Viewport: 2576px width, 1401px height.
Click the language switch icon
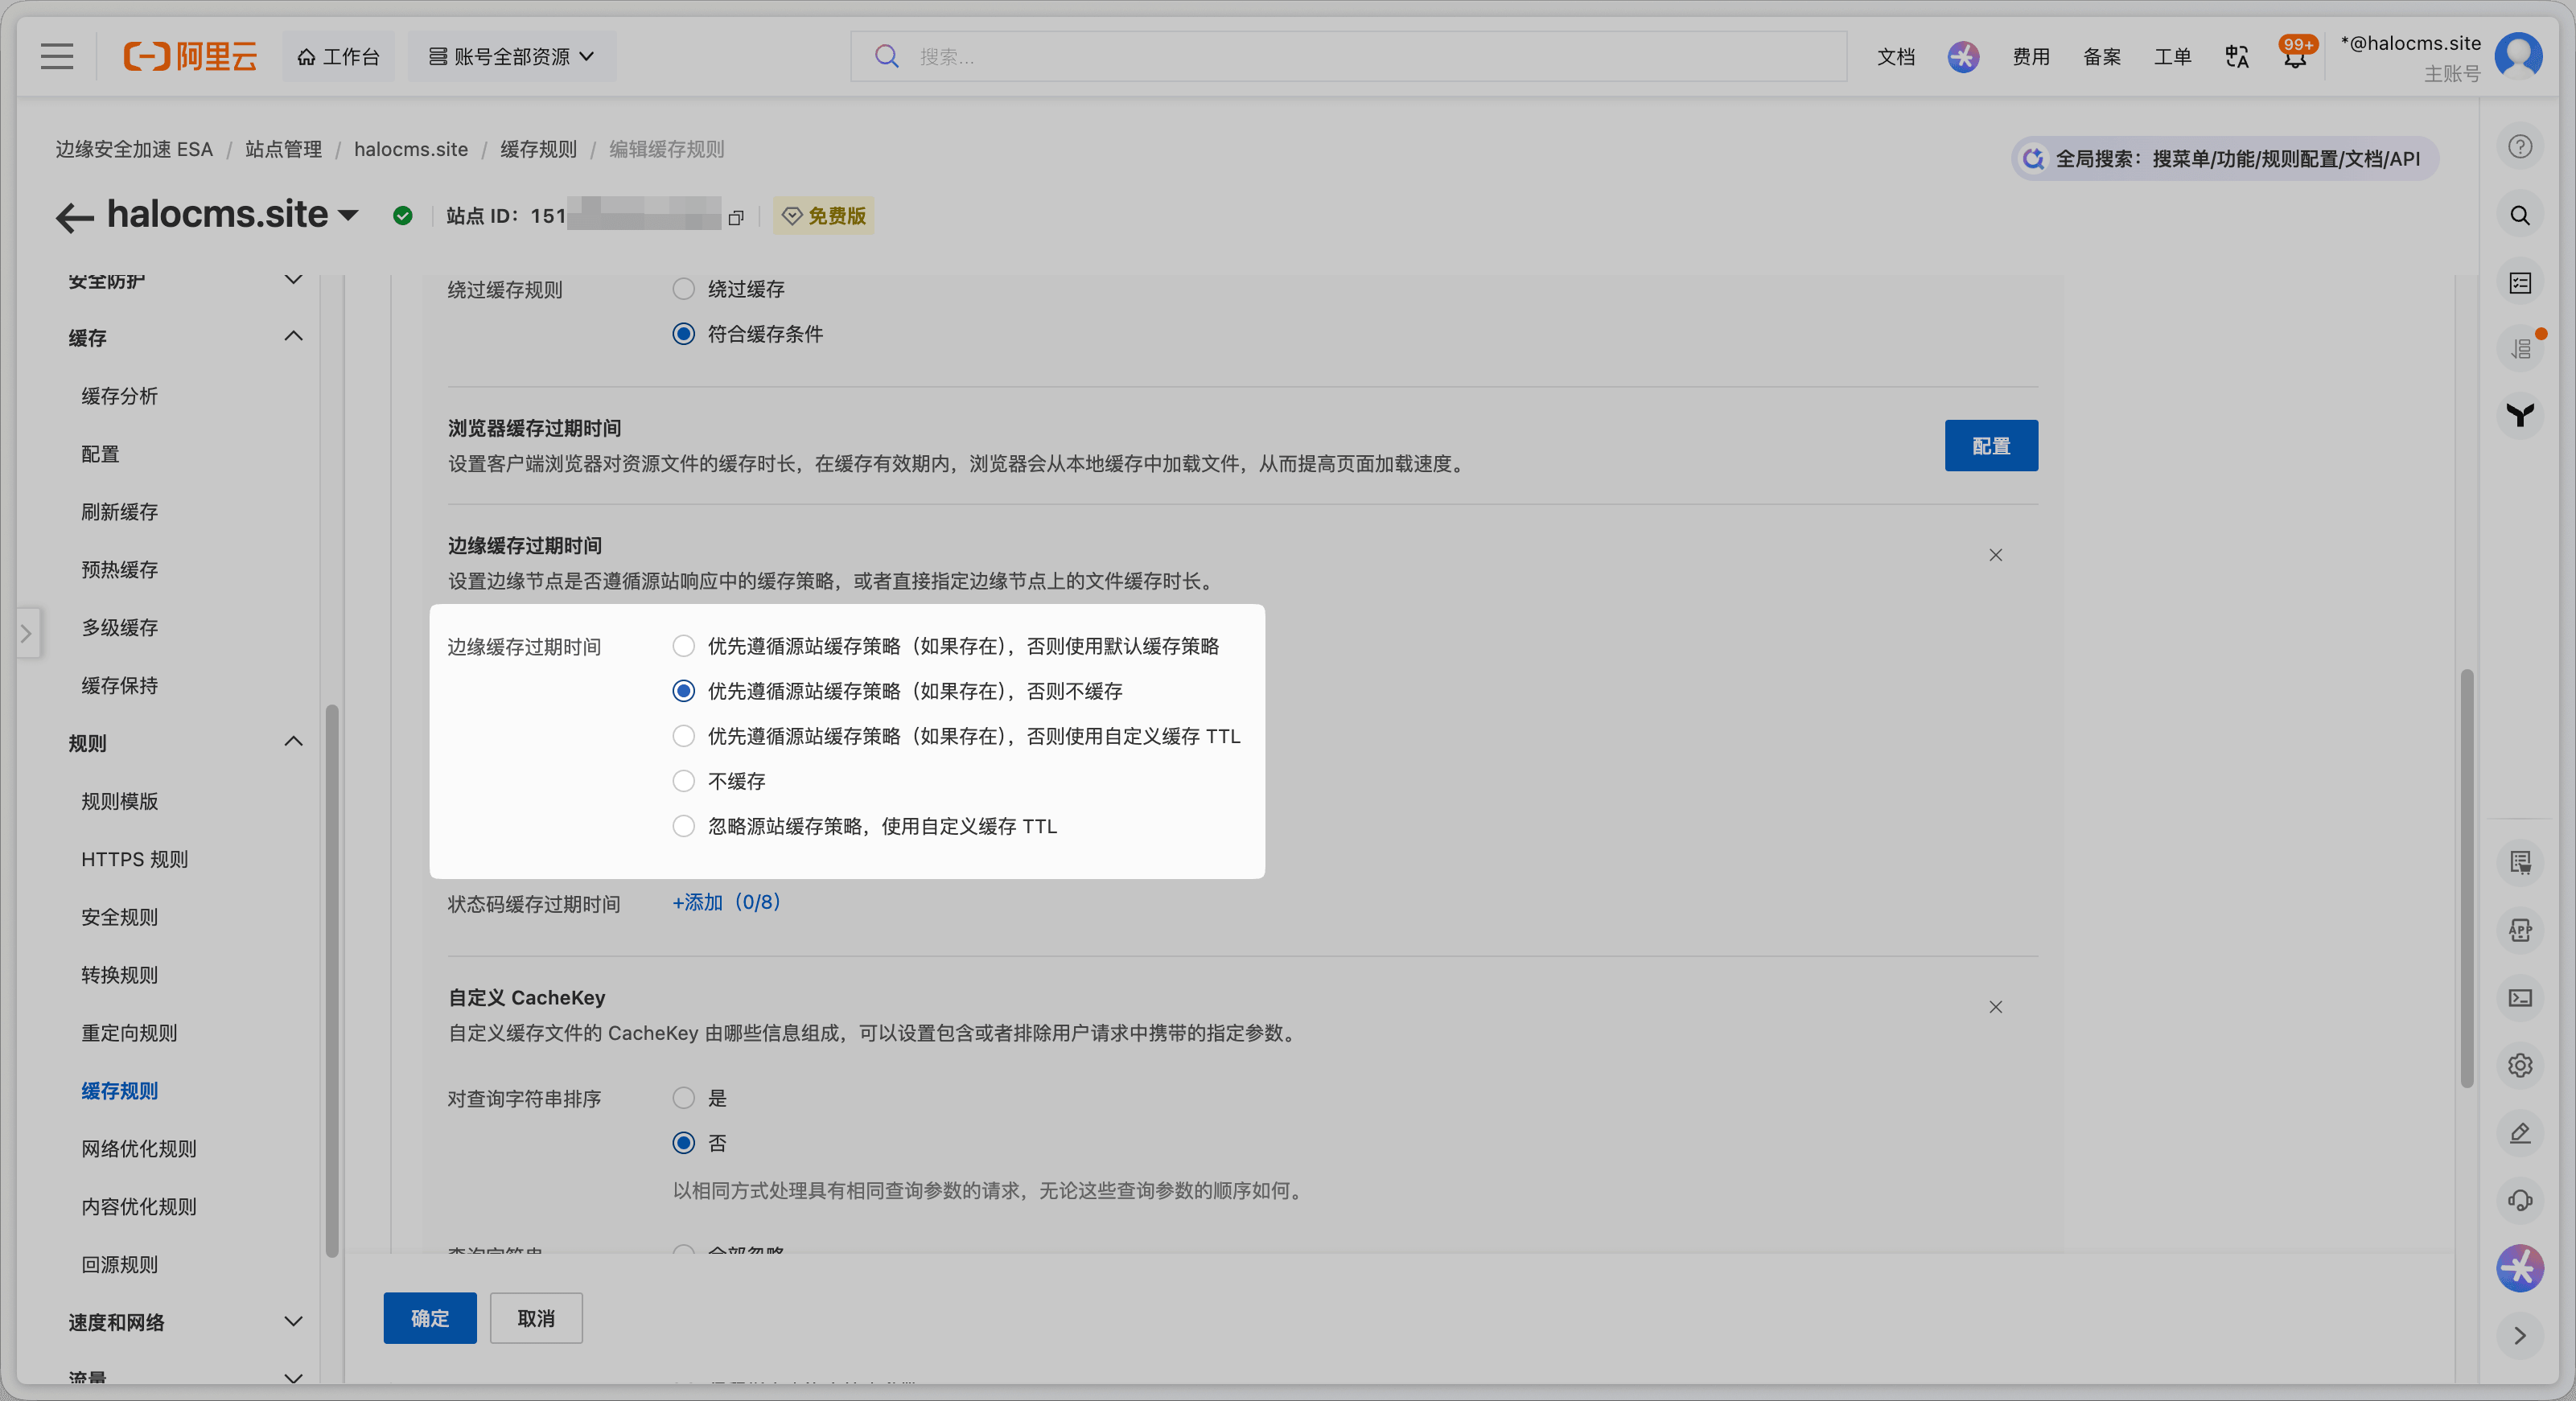2236,57
